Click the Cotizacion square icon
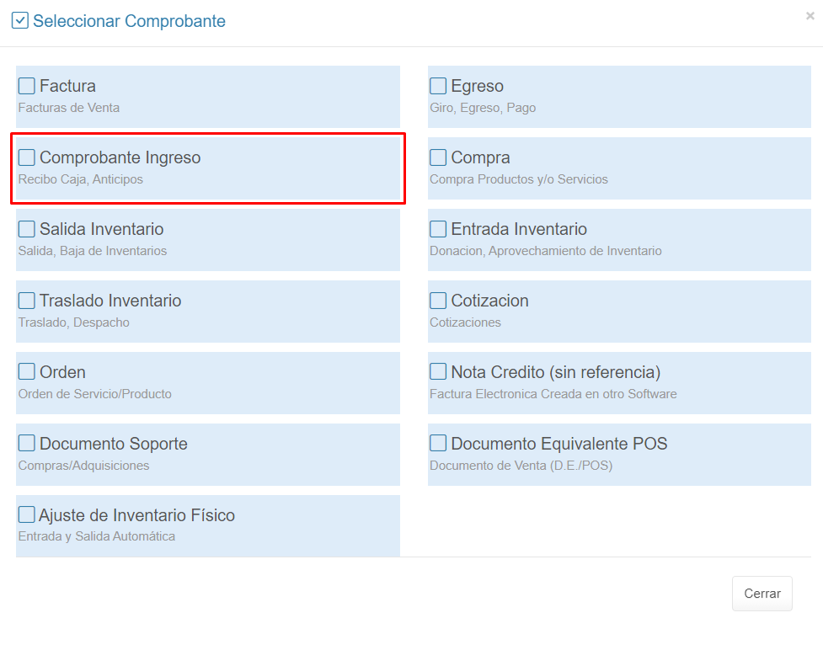 pos(438,301)
